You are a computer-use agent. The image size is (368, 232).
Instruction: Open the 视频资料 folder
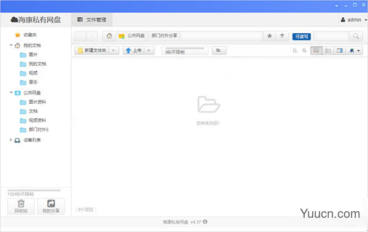(37, 120)
